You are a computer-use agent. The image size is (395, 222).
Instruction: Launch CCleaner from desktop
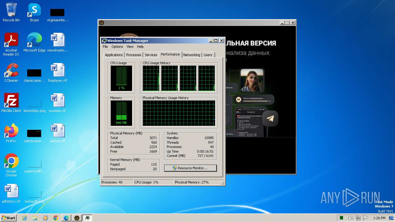(x=11, y=73)
